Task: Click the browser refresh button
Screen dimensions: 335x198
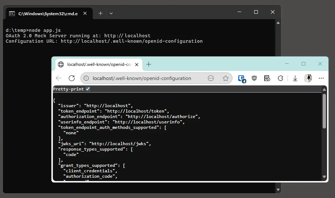Action: (x=72, y=78)
